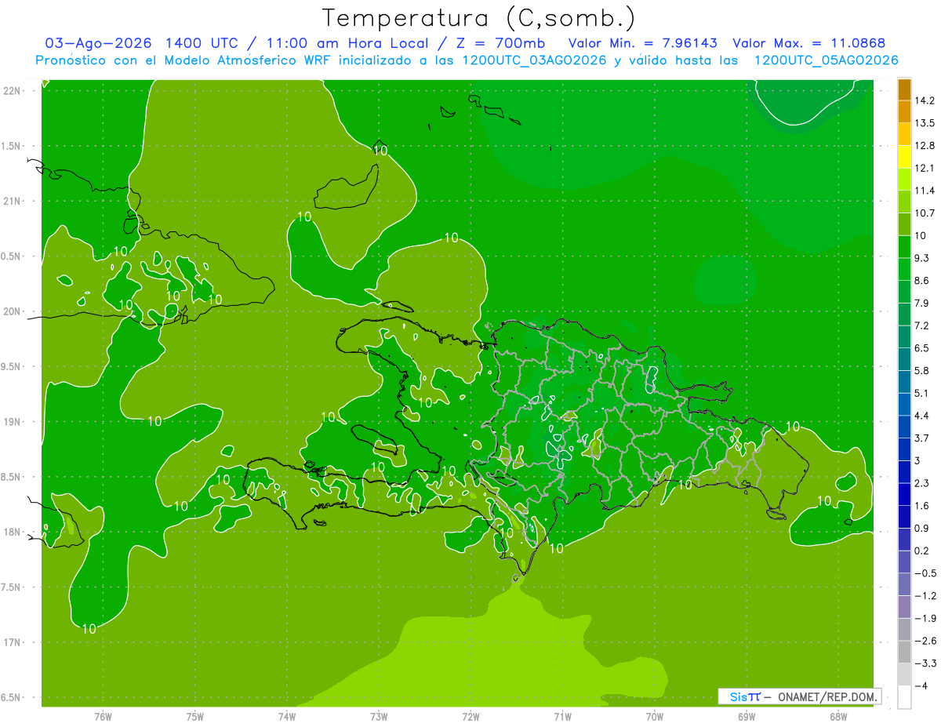The width and height of the screenshot is (941, 727).
Task: Pick the dark orange swatch above 14.2
Action: coord(904,89)
